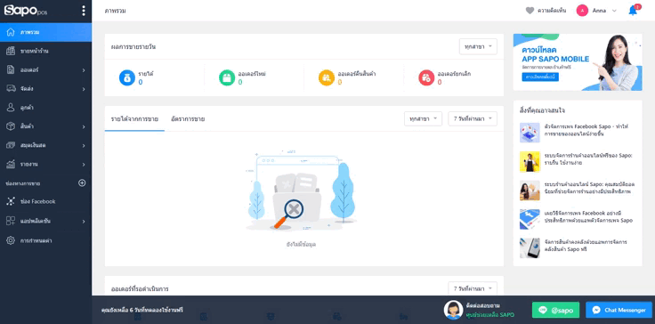Select the sales revenue tab
655x324 pixels.
(x=134, y=119)
